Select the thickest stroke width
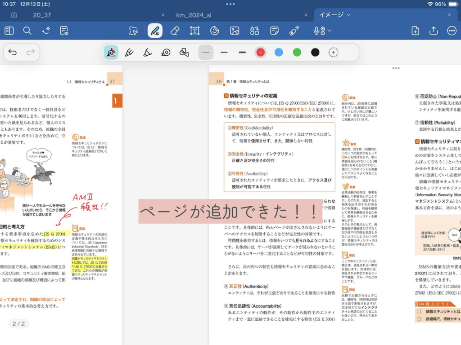This screenshot has height=345, width=461. click(x=242, y=53)
